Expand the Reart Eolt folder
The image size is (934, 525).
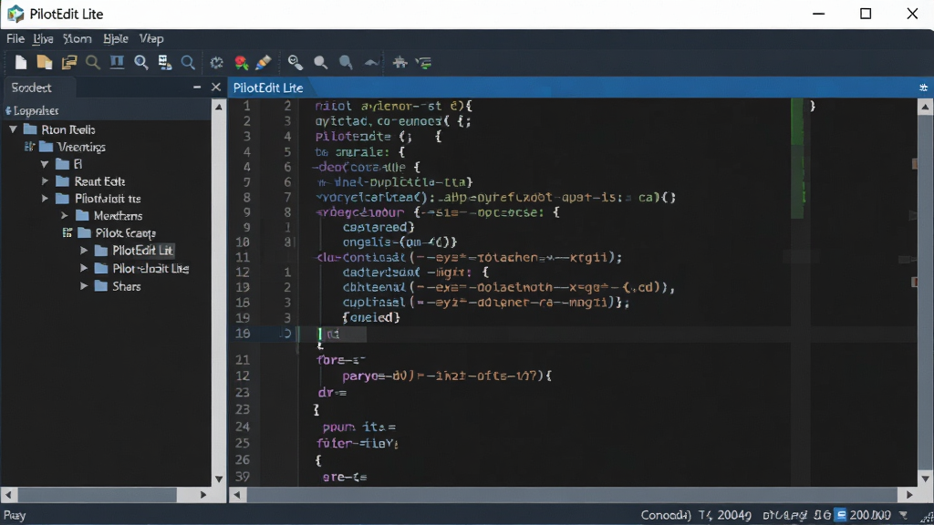[45, 181]
